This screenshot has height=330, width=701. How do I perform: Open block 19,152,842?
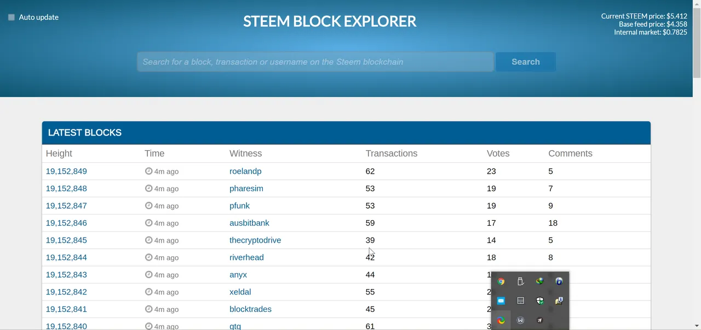(x=66, y=292)
